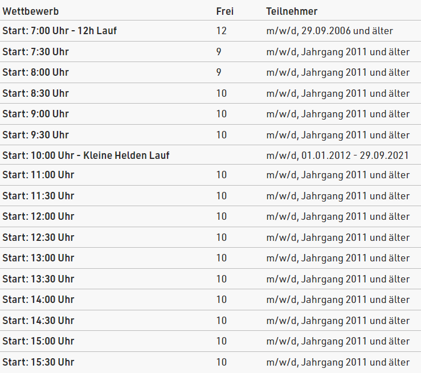
Task: Pick the Start: 14:00 Uhr entry
Action: pos(211,300)
